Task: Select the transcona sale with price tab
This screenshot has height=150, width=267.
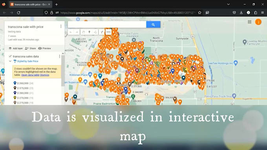Action: click(x=30, y=5)
